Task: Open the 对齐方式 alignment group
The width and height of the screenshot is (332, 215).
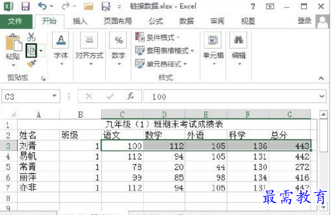Action: click(x=89, y=49)
